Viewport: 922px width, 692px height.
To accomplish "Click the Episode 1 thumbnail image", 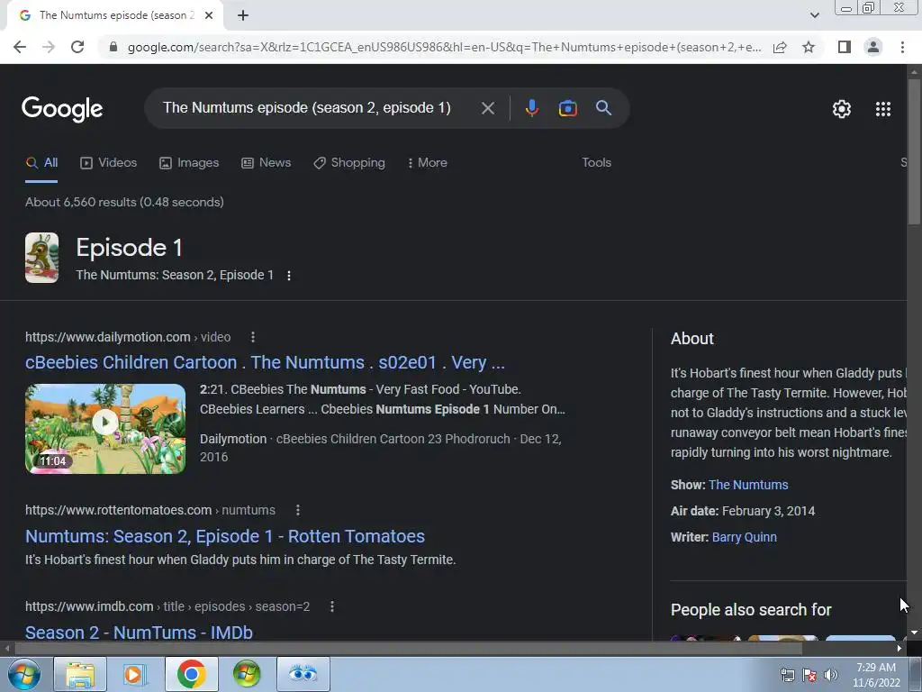I will [x=41, y=258].
